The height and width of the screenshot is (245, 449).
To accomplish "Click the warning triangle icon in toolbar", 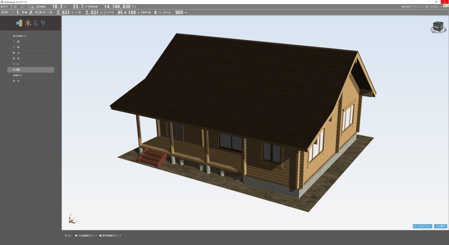I will (32, 7).
